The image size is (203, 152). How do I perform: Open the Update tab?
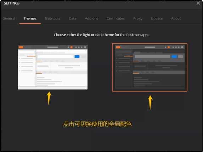(157, 18)
